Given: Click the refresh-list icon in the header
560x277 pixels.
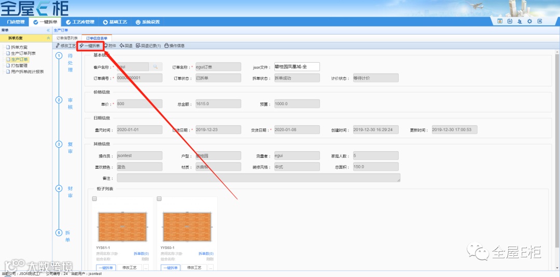Looking at the screenshot, I should tap(510, 21).
